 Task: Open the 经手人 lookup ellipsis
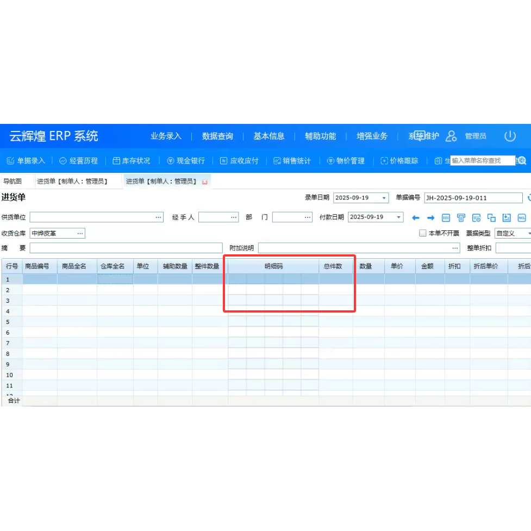tap(234, 217)
